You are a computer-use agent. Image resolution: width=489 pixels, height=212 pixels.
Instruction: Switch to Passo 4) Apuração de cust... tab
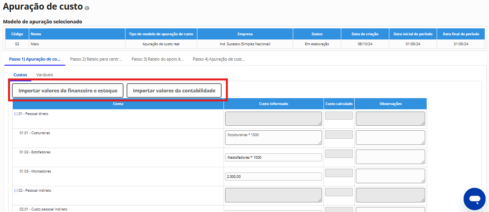(x=219, y=59)
